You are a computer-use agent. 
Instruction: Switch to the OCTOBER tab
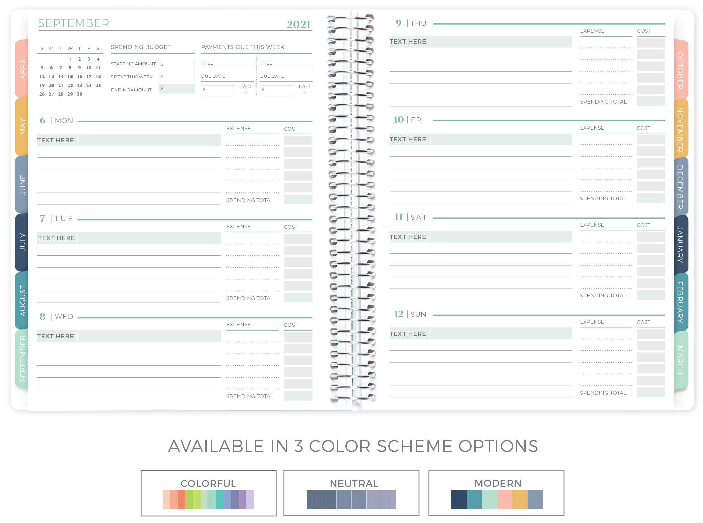(680, 70)
